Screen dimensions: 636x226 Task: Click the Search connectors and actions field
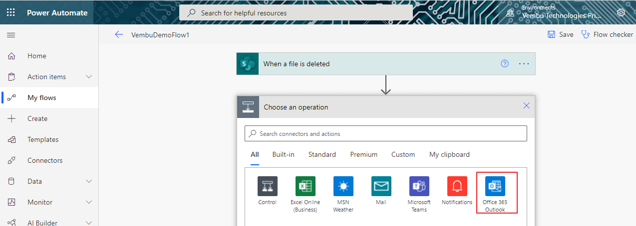386,133
